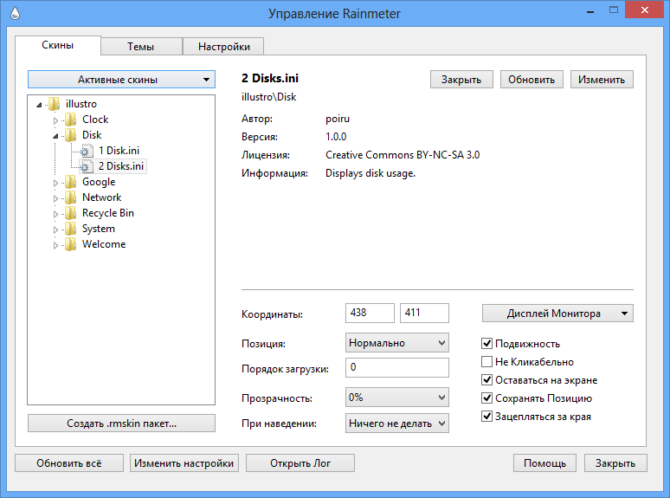Click the Welcome folder icon
Viewport: 670px width, 498px height.
click(x=71, y=244)
